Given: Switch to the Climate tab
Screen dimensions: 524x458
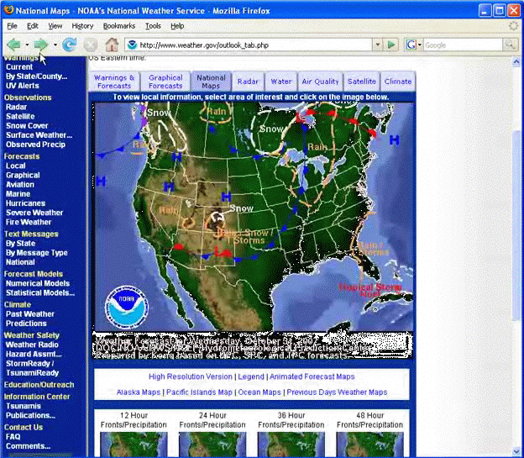Looking at the screenshot, I should (x=398, y=82).
